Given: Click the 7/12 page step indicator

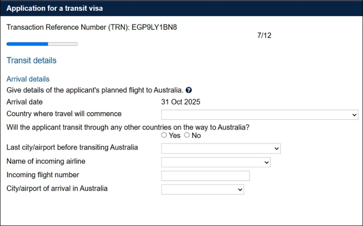Looking at the screenshot, I should (264, 35).
